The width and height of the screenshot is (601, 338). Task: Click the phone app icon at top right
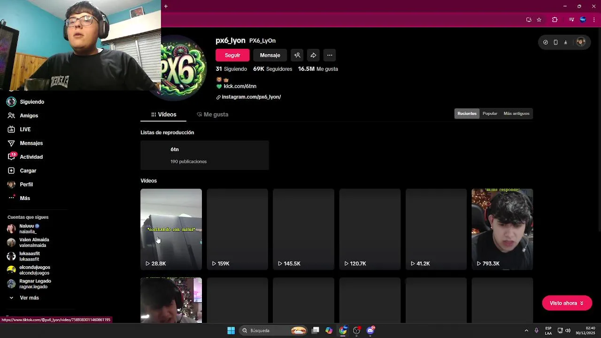pyautogui.click(x=555, y=42)
